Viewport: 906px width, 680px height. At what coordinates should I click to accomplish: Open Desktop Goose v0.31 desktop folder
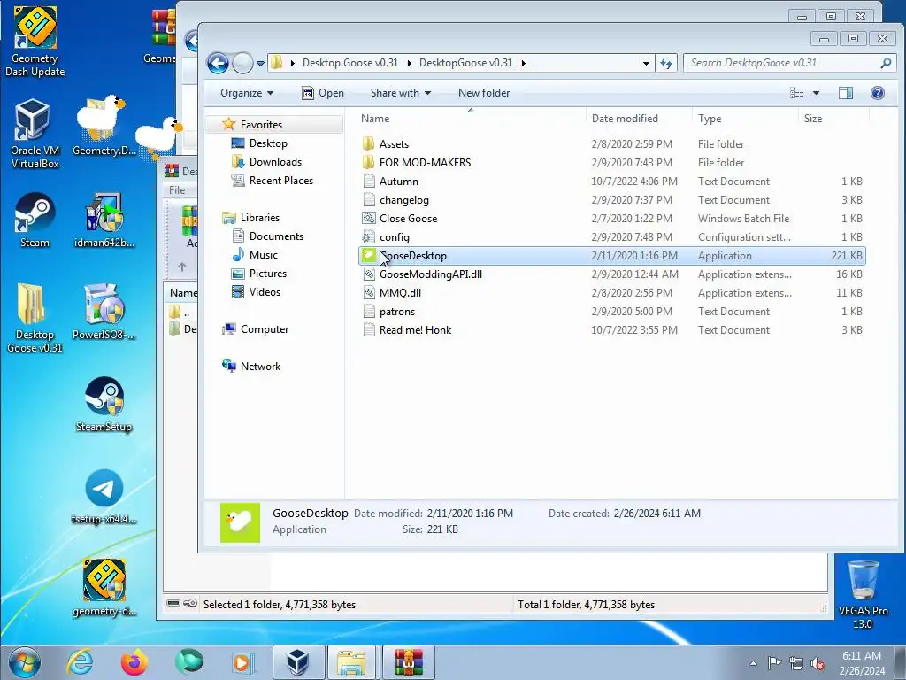click(35, 318)
